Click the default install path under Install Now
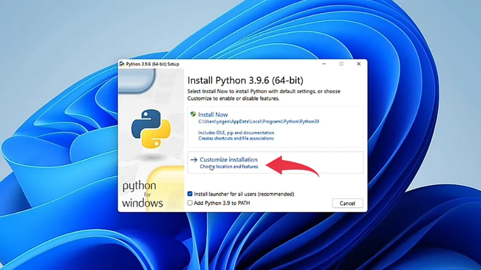The image size is (481, 270). pos(259,122)
